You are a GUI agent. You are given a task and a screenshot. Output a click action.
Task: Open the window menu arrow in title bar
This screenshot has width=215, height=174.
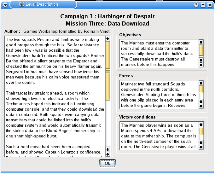(5, 5)
